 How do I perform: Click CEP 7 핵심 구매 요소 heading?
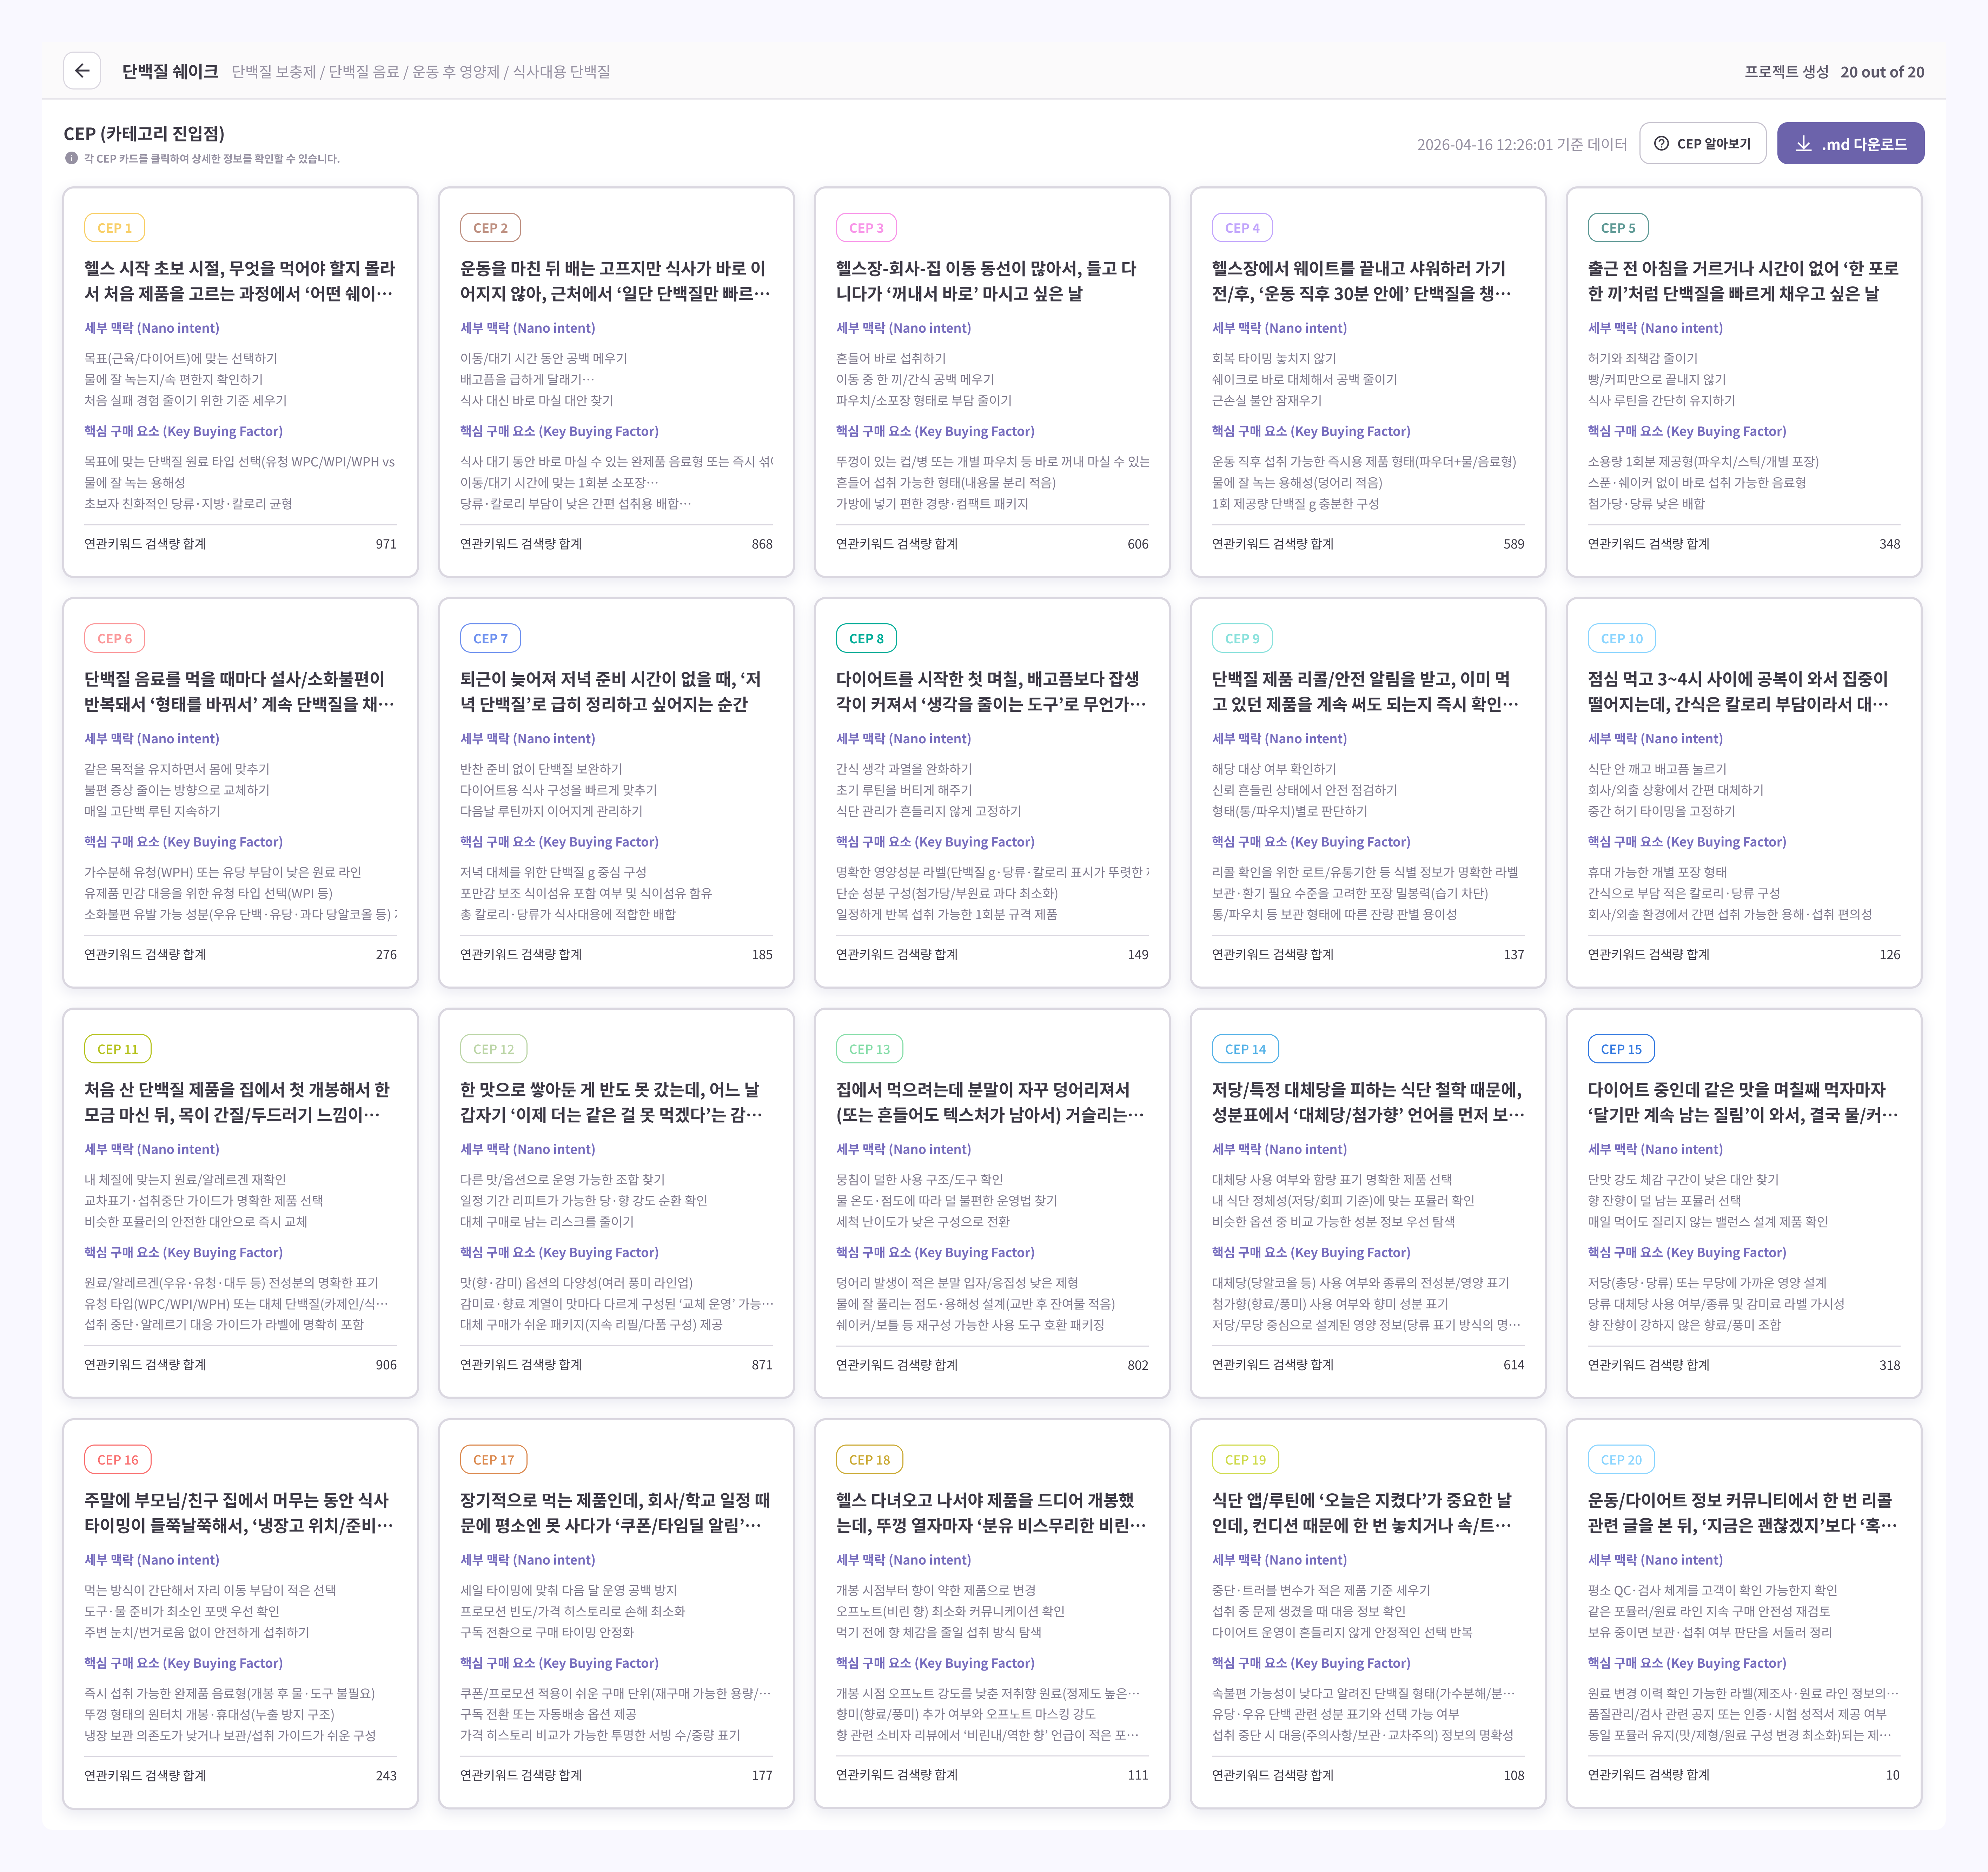point(559,842)
